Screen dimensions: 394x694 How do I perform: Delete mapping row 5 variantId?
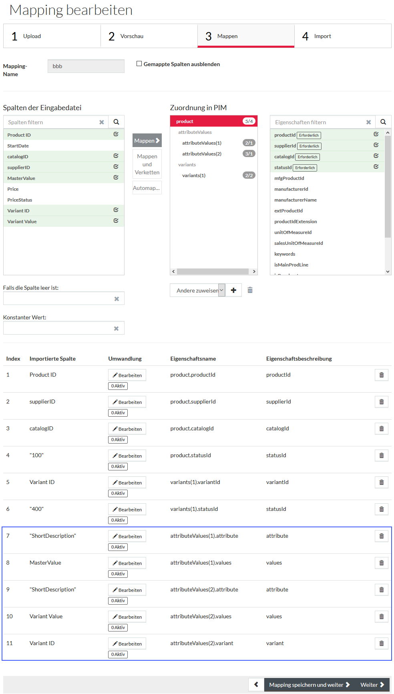382,482
